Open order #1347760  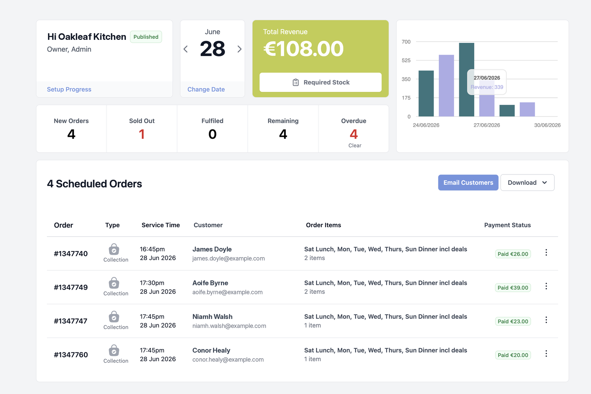[71, 355]
